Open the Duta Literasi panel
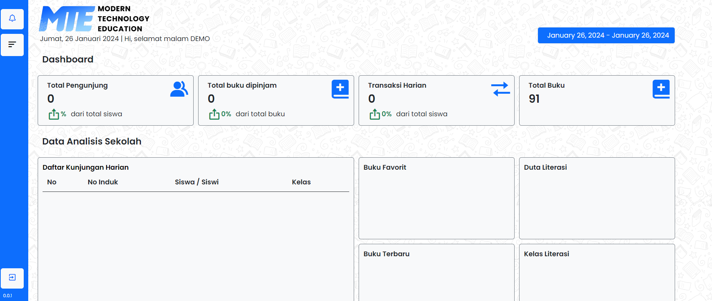The width and height of the screenshot is (712, 301). pos(597,198)
